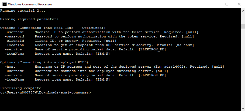Screen dimensions: 245x111
Task: Click the -clientId option text
Action: coord(14,41)
